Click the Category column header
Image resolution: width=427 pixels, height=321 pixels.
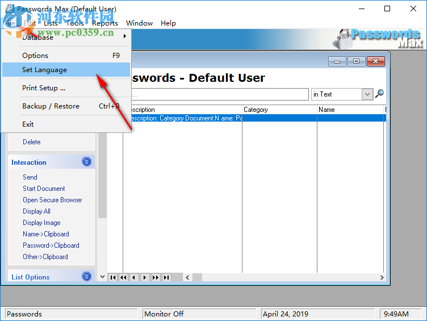279,110
